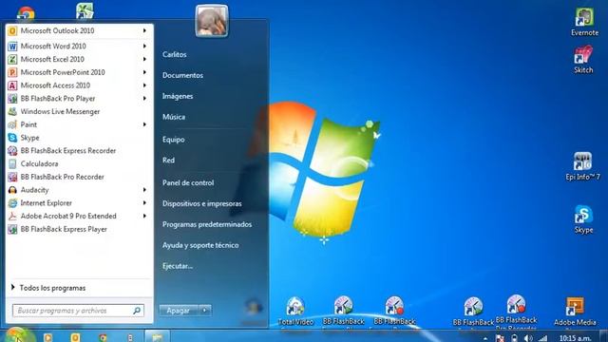The image size is (608, 342).
Task: Expand the Excel 2010 jump list arrow
Action: pyautogui.click(x=144, y=59)
